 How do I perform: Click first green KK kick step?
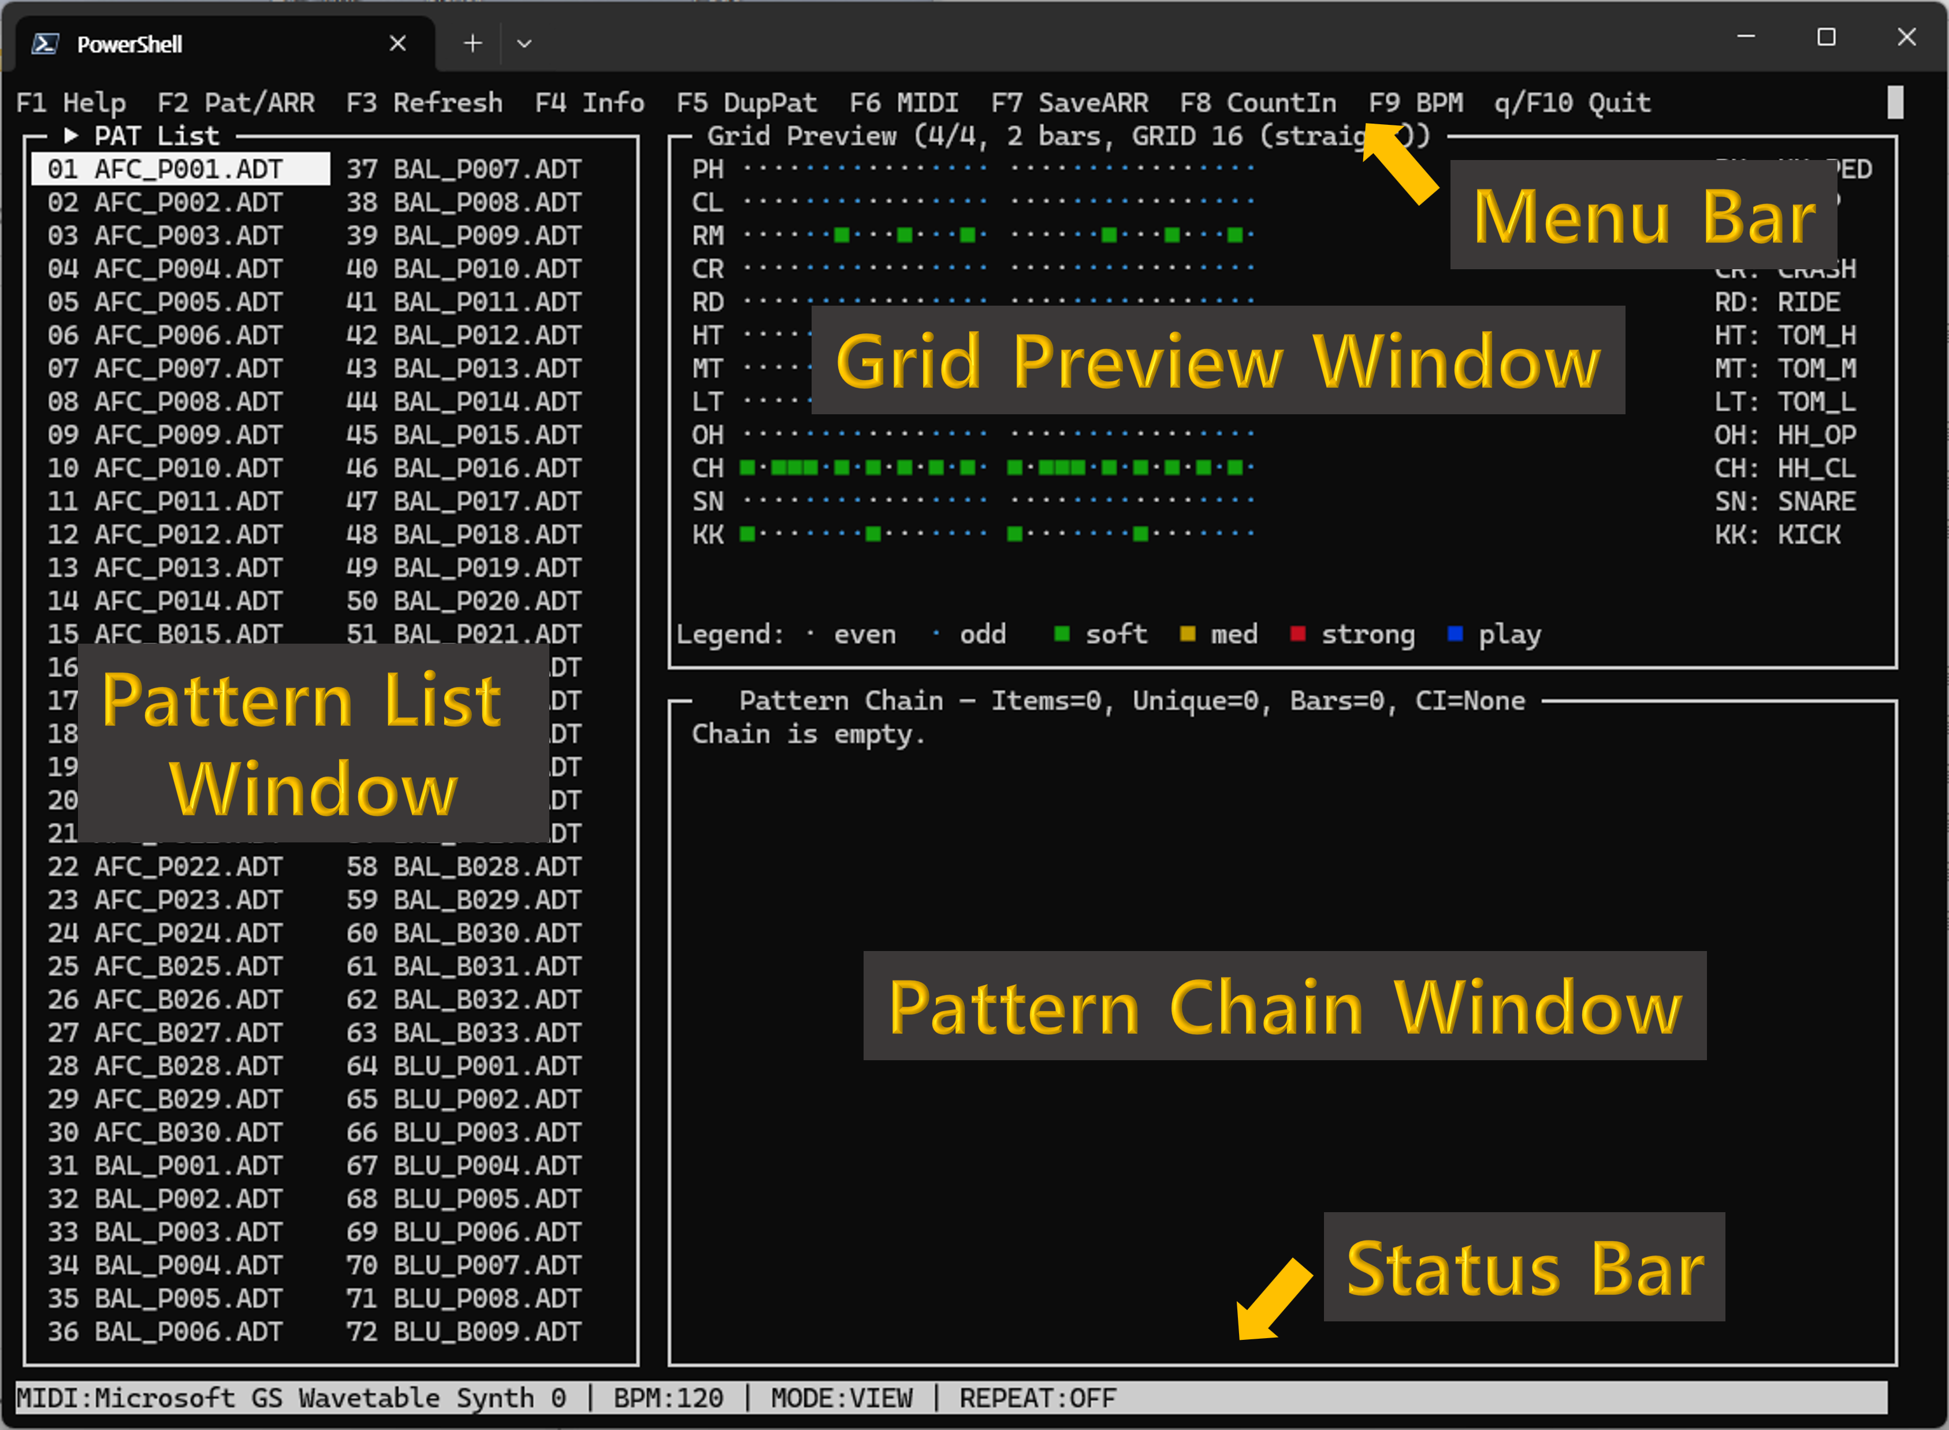coord(747,534)
